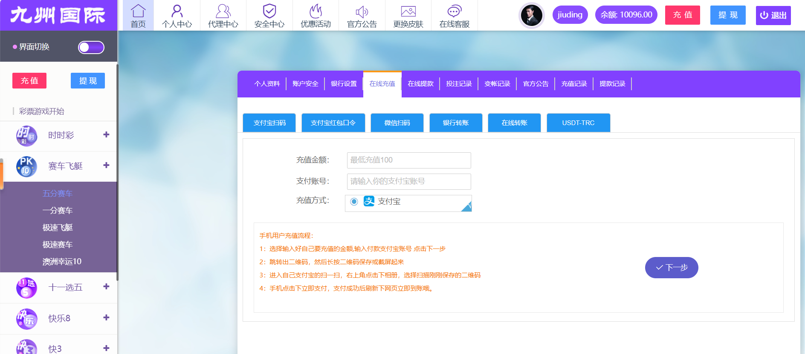The width and height of the screenshot is (805, 354).
Task: Open the 银行设置 tab
Action: 344,84
